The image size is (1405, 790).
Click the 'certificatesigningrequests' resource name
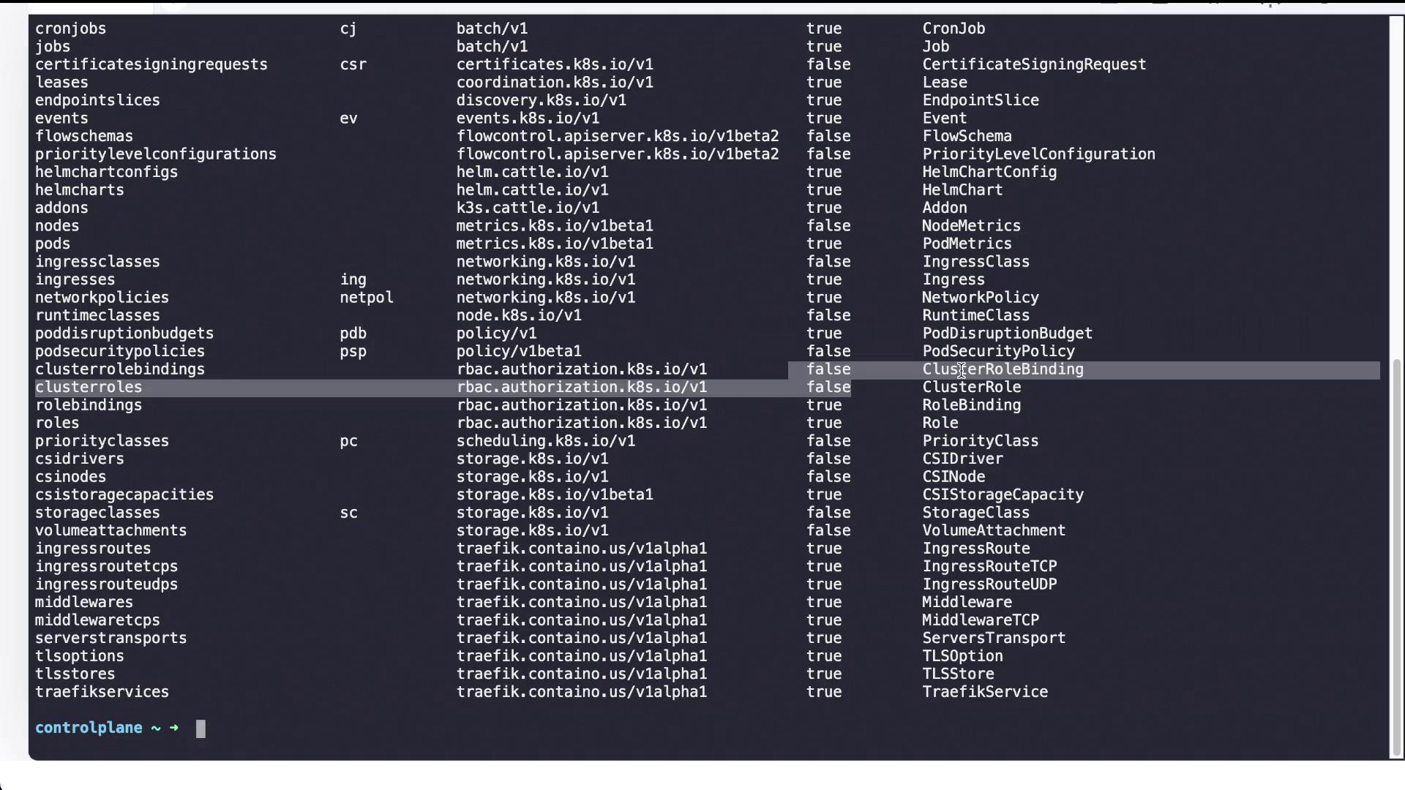[x=151, y=64]
